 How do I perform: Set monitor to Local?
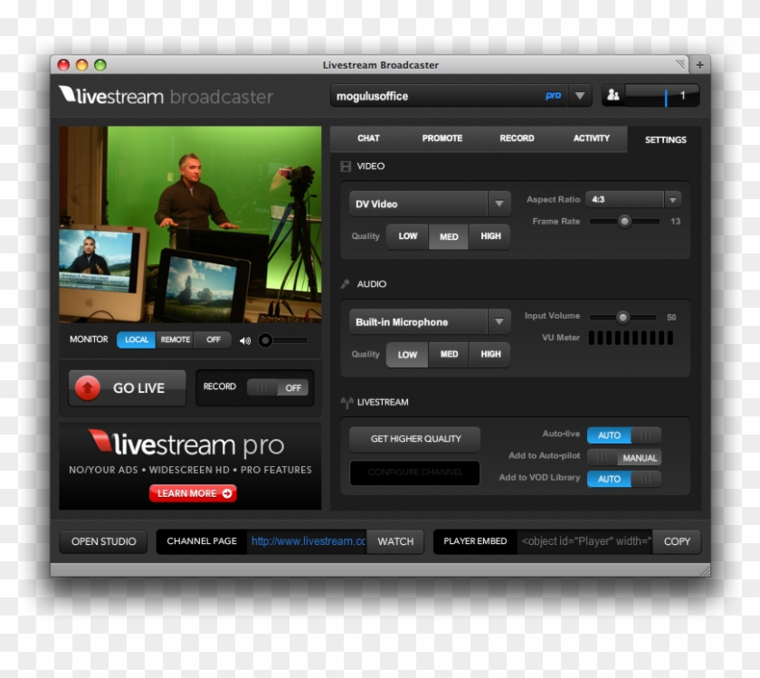137,339
